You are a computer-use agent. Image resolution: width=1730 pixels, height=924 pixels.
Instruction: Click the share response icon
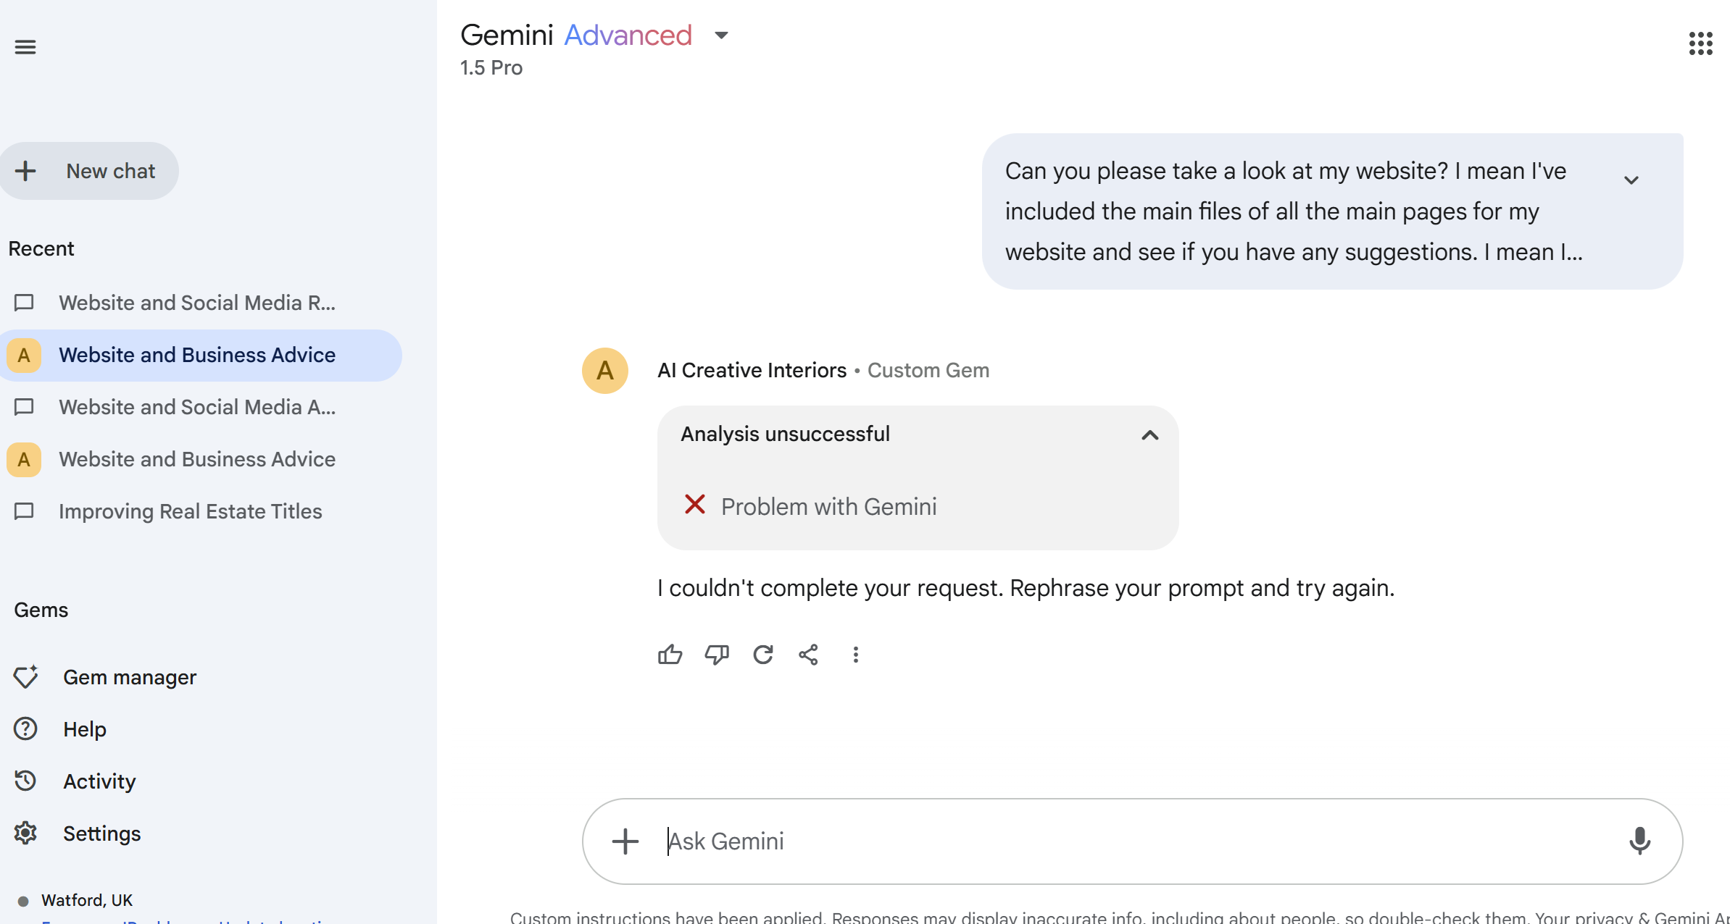(809, 655)
